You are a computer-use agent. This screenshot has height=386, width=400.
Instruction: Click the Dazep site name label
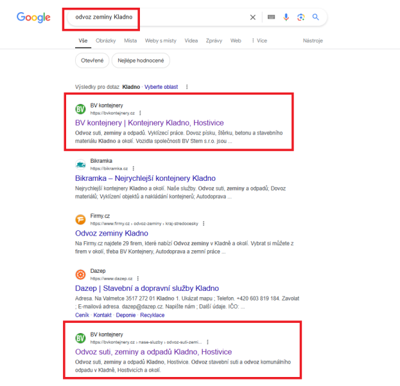(98, 271)
